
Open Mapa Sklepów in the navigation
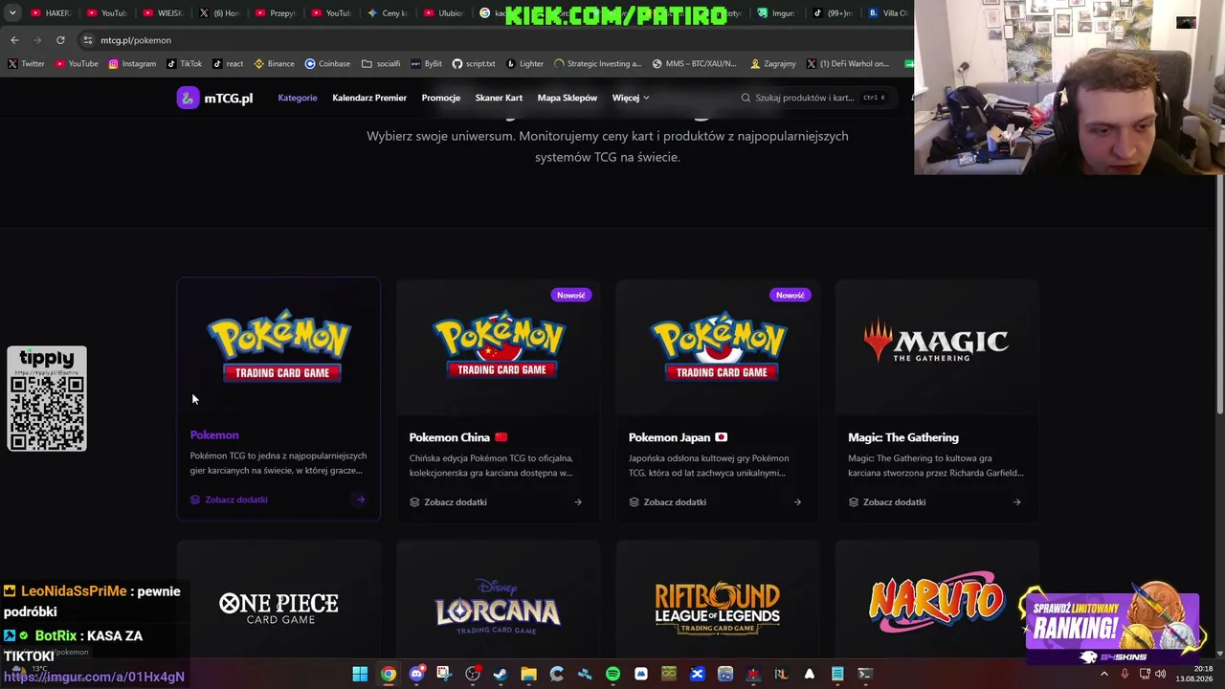568,98
